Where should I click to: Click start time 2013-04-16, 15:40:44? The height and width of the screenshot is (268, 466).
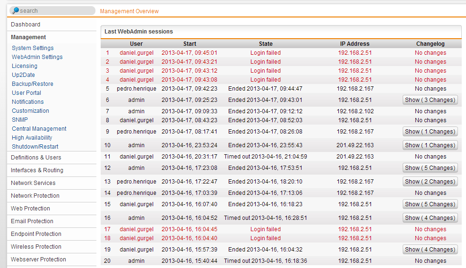[190, 261]
